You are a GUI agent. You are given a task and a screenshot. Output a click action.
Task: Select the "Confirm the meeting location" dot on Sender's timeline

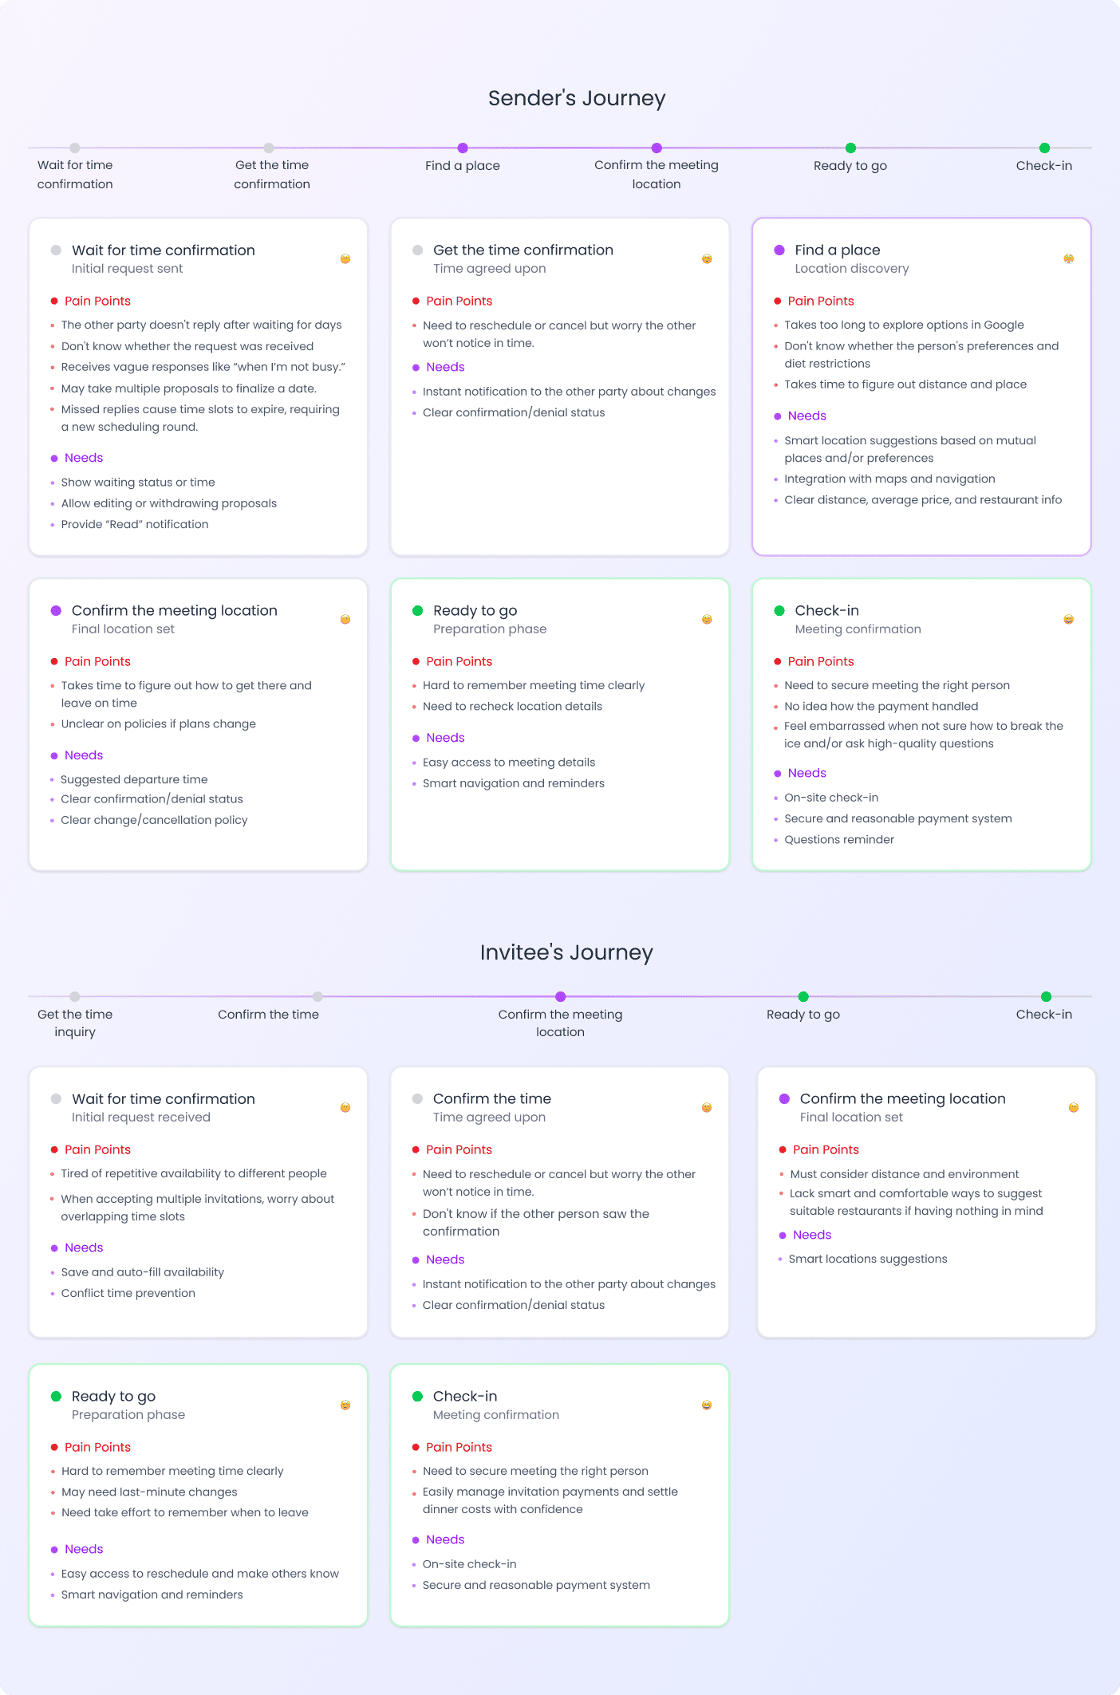[657, 148]
